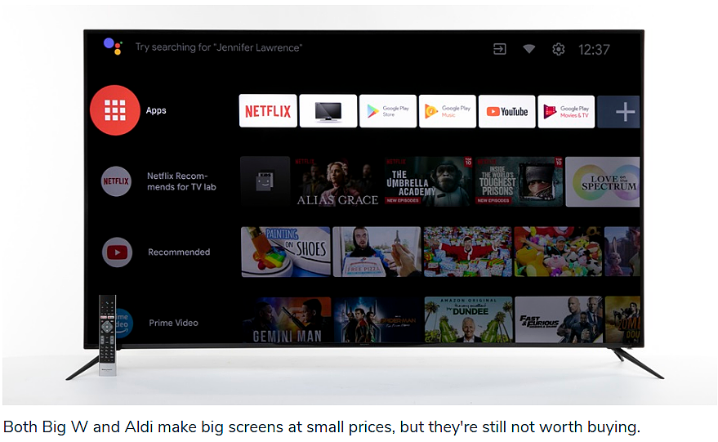Launch the Google Play Music tile
Viewport: 718px width, 442px height.
pyautogui.click(x=448, y=111)
